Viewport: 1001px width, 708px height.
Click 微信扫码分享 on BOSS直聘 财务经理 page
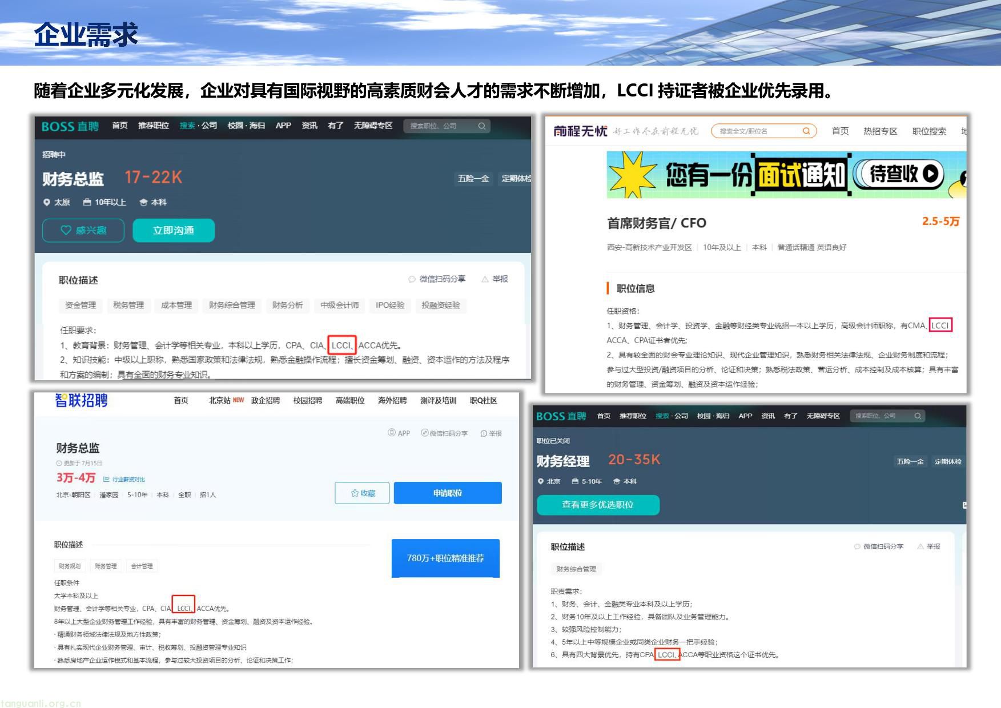click(879, 546)
